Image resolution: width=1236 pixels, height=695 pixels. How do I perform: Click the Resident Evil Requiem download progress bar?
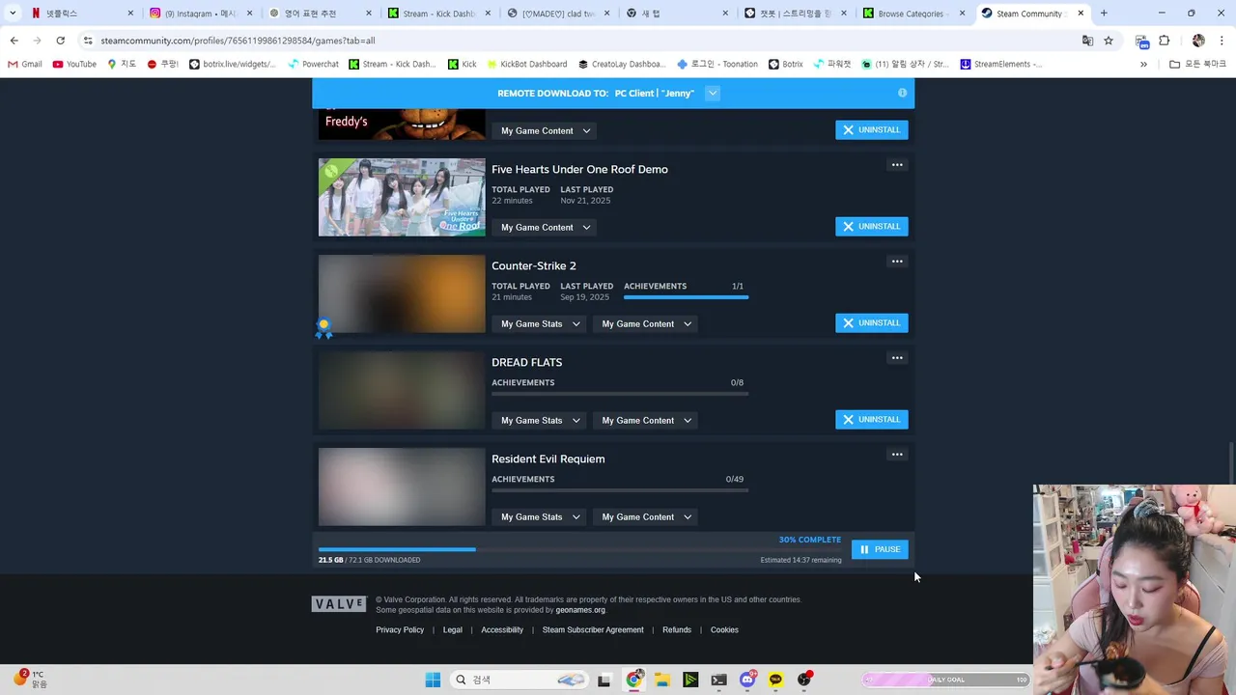pos(579,549)
